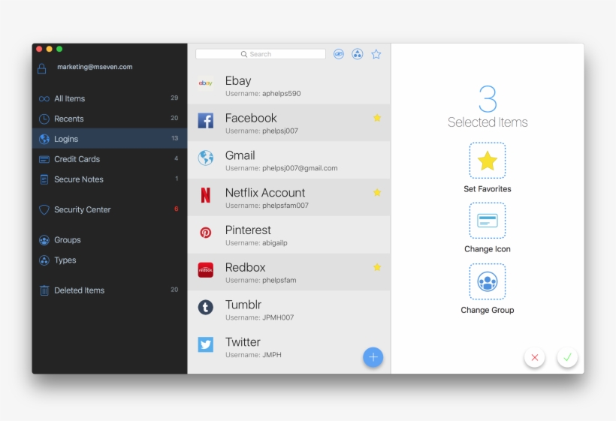Screen dimensions: 616x421
Task: Click username JPMH007 text
Action: click(278, 317)
